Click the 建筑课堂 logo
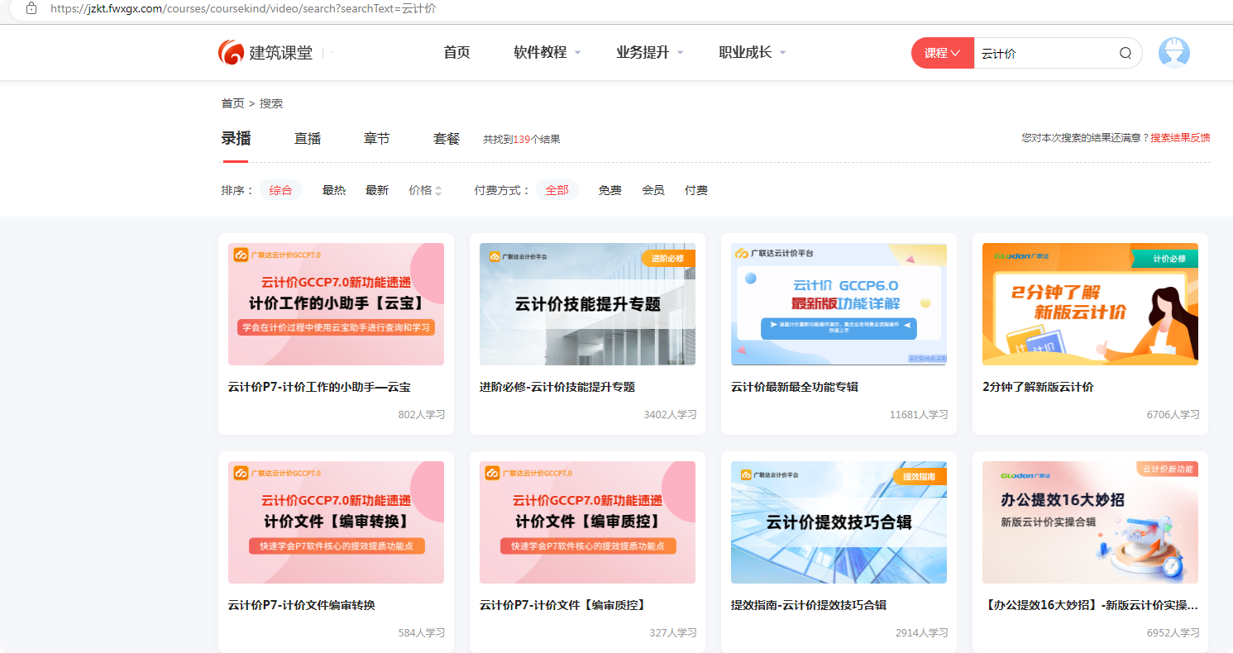Image resolution: width=1233 pixels, height=653 pixels. [x=265, y=53]
